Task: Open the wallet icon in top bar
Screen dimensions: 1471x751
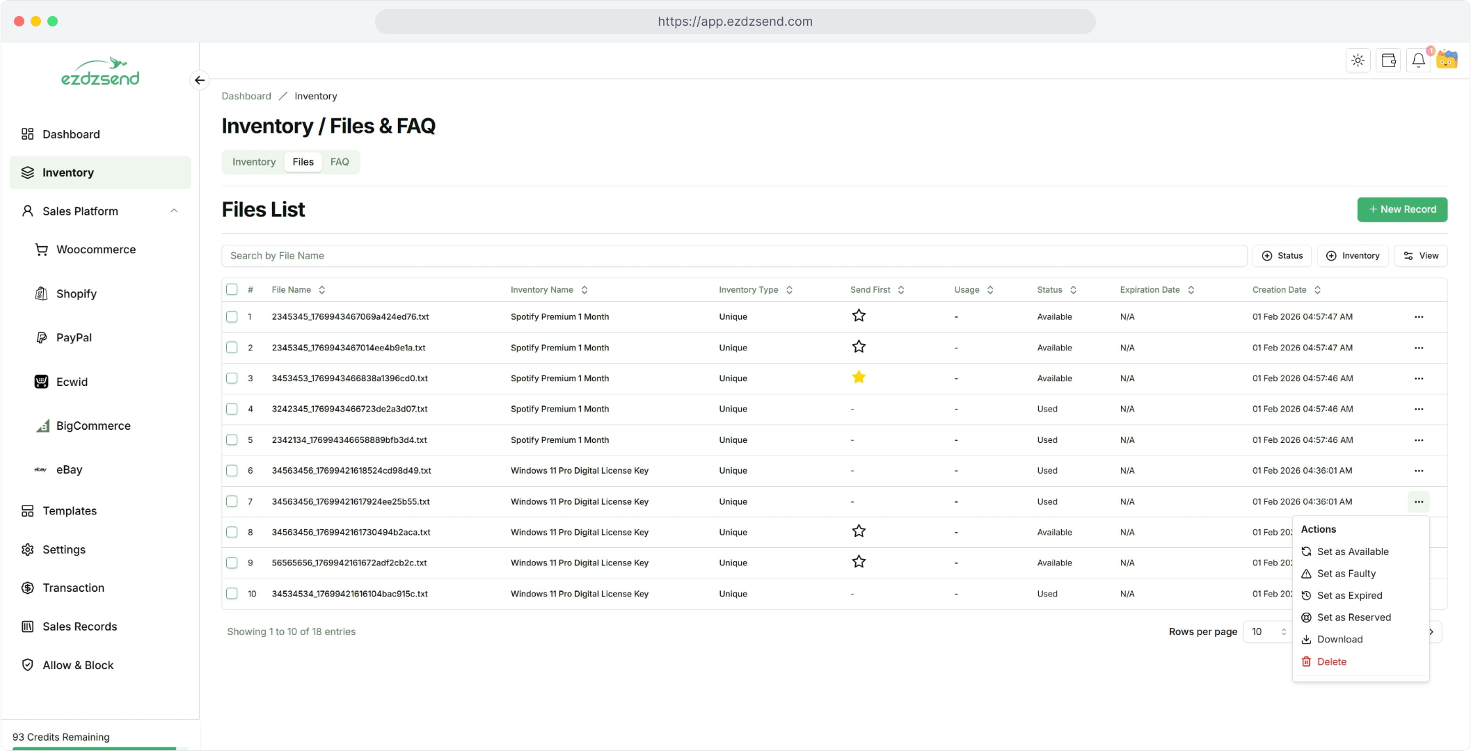Action: point(1388,60)
